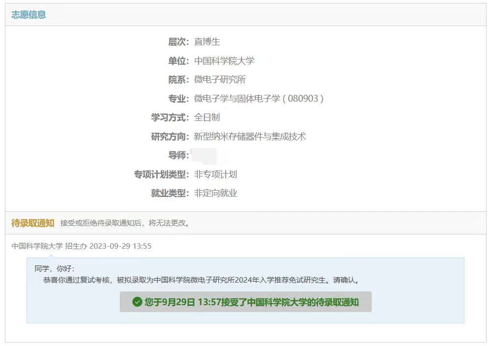Click the 专项计划类型 field label
This screenshot has height=346, width=489.
tap(161, 174)
